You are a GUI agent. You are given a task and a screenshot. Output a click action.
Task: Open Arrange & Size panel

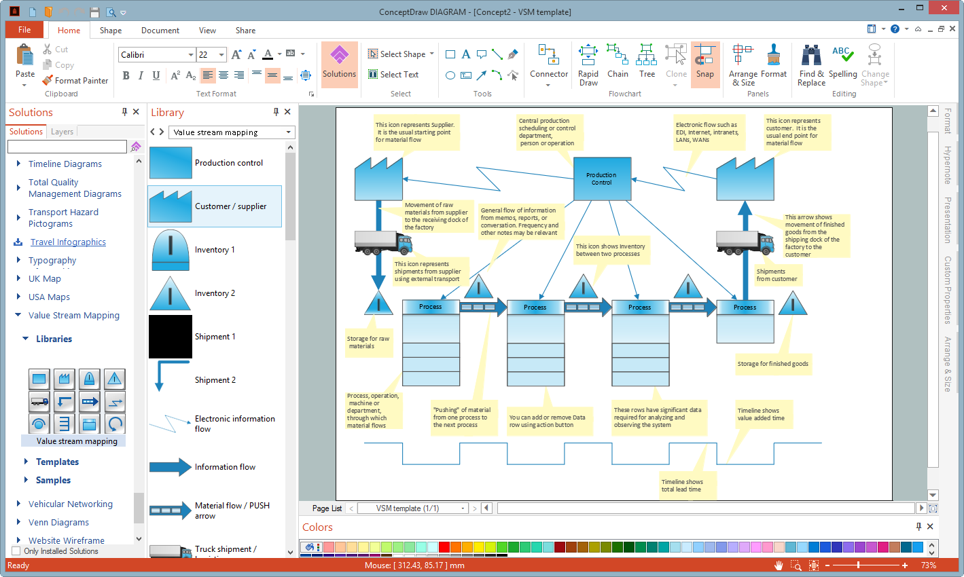[x=743, y=64]
